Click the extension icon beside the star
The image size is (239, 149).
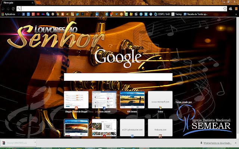(x=230, y=9)
